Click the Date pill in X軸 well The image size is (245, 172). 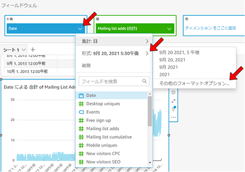pos(46,29)
